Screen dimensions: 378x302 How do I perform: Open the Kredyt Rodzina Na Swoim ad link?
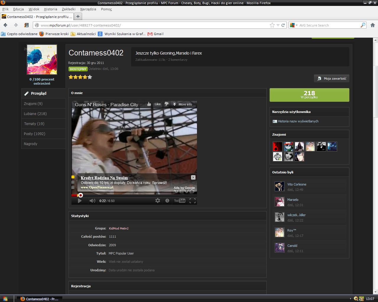(x=104, y=178)
